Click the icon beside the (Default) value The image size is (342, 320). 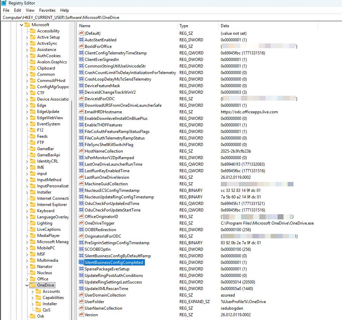82,33
